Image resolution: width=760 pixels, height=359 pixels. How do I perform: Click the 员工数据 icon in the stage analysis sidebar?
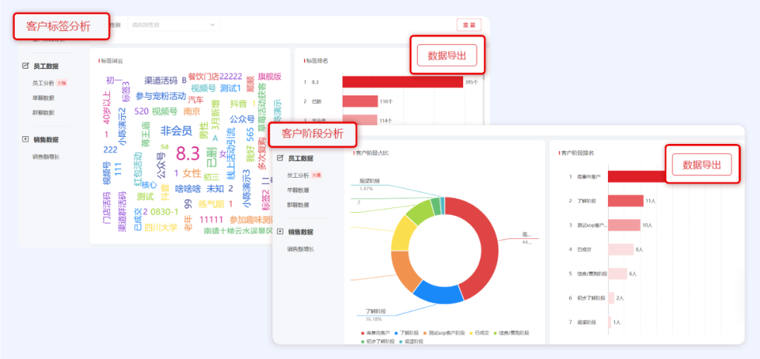pyautogui.click(x=281, y=158)
